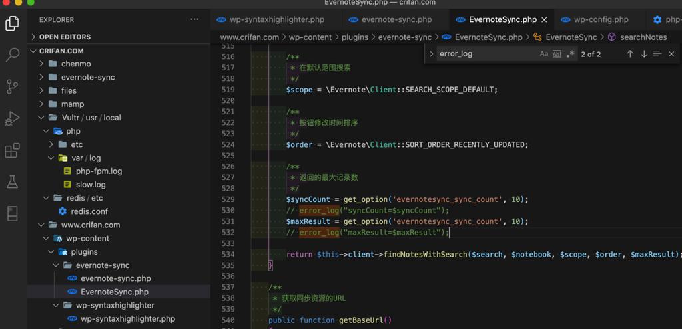Click wp-content breadcrumb
This screenshot has width=682, height=329.
[x=310, y=37]
